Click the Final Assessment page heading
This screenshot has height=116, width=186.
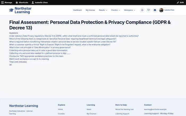[x=90, y=25]
